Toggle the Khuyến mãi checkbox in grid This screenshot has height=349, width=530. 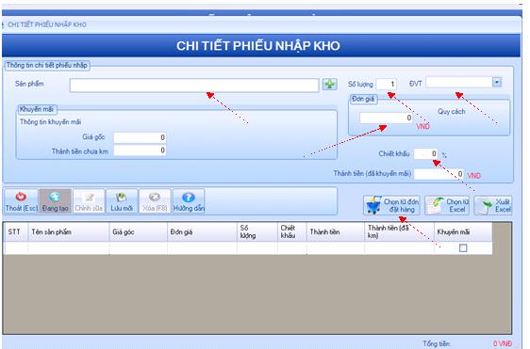(x=463, y=248)
